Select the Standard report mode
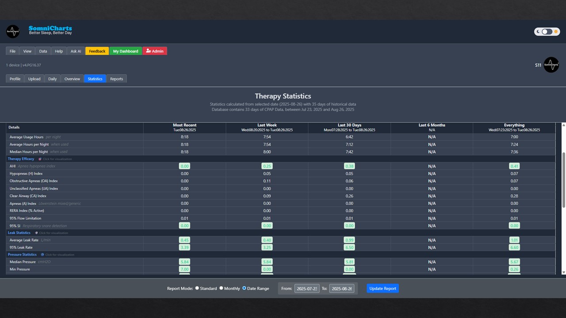This screenshot has width=566, height=318. coord(197,288)
